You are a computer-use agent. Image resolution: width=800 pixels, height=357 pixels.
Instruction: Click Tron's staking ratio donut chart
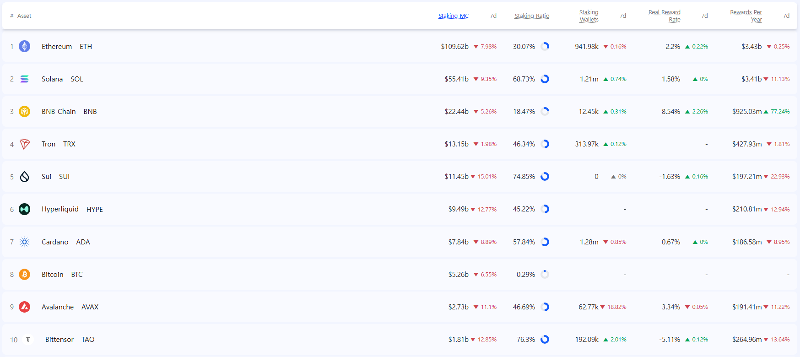pos(545,144)
